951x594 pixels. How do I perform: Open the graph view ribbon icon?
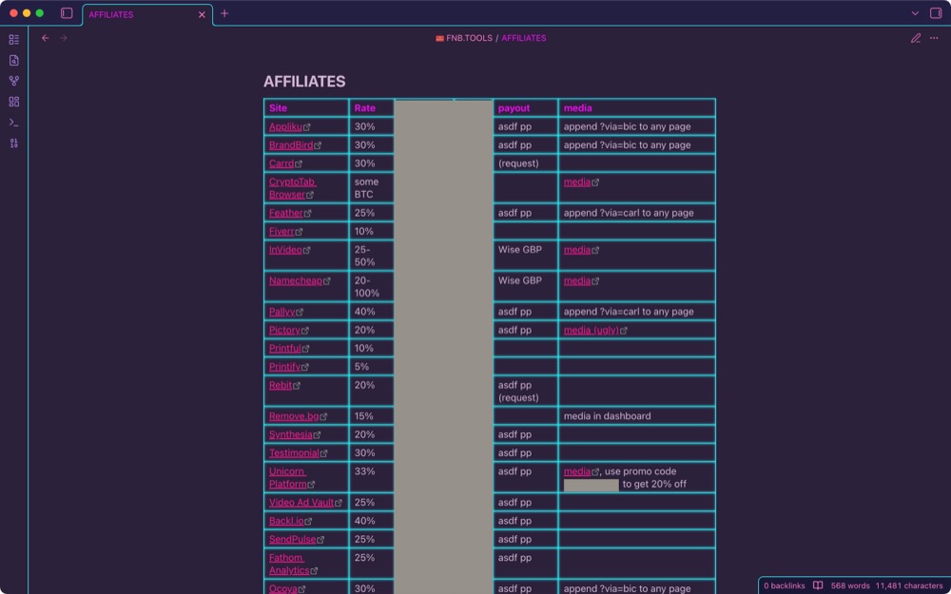[x=14, y=81]
